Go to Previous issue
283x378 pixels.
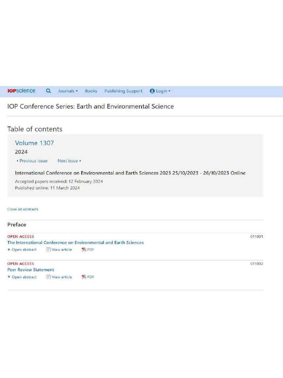point(32,161)
